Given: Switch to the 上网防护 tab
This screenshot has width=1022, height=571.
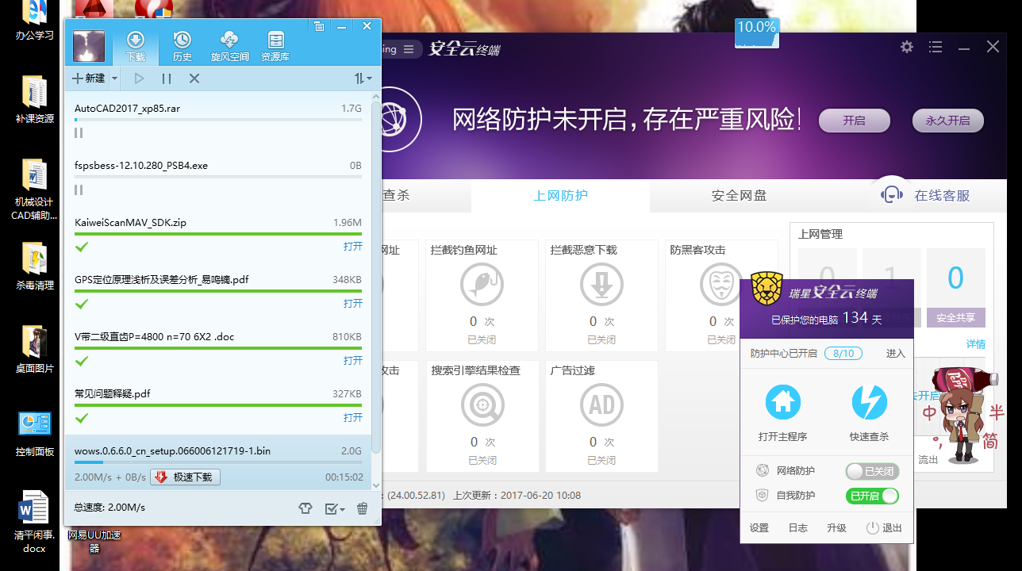Looking at the screenshot, I should pyautogui.click(x=560, y=195).
